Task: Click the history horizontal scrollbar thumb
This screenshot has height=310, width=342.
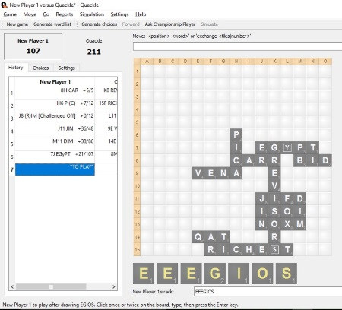Action: point(51,286)
